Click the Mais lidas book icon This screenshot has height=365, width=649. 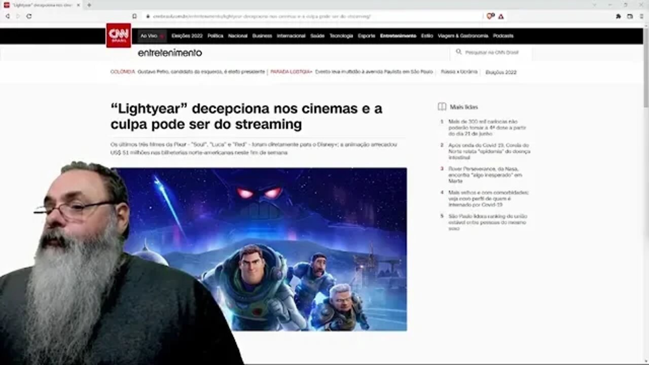(x=442, y=107)
